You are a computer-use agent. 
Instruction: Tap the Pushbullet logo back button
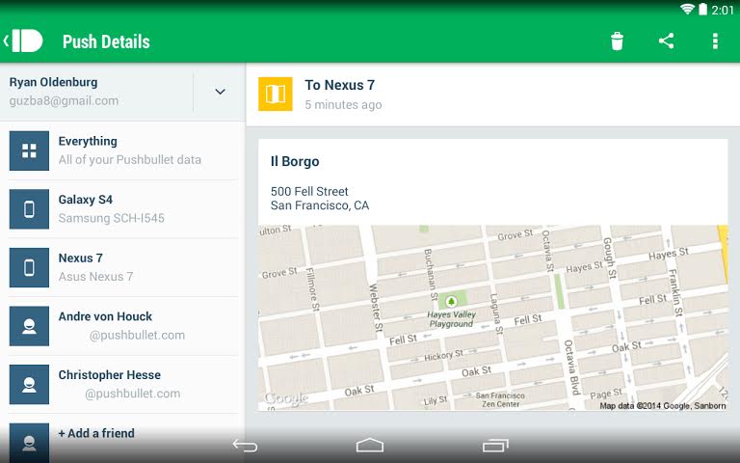pos(24,41)
